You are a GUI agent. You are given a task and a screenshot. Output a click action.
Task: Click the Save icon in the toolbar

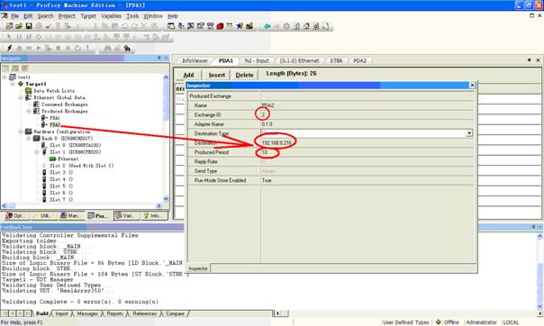(29, 26)
